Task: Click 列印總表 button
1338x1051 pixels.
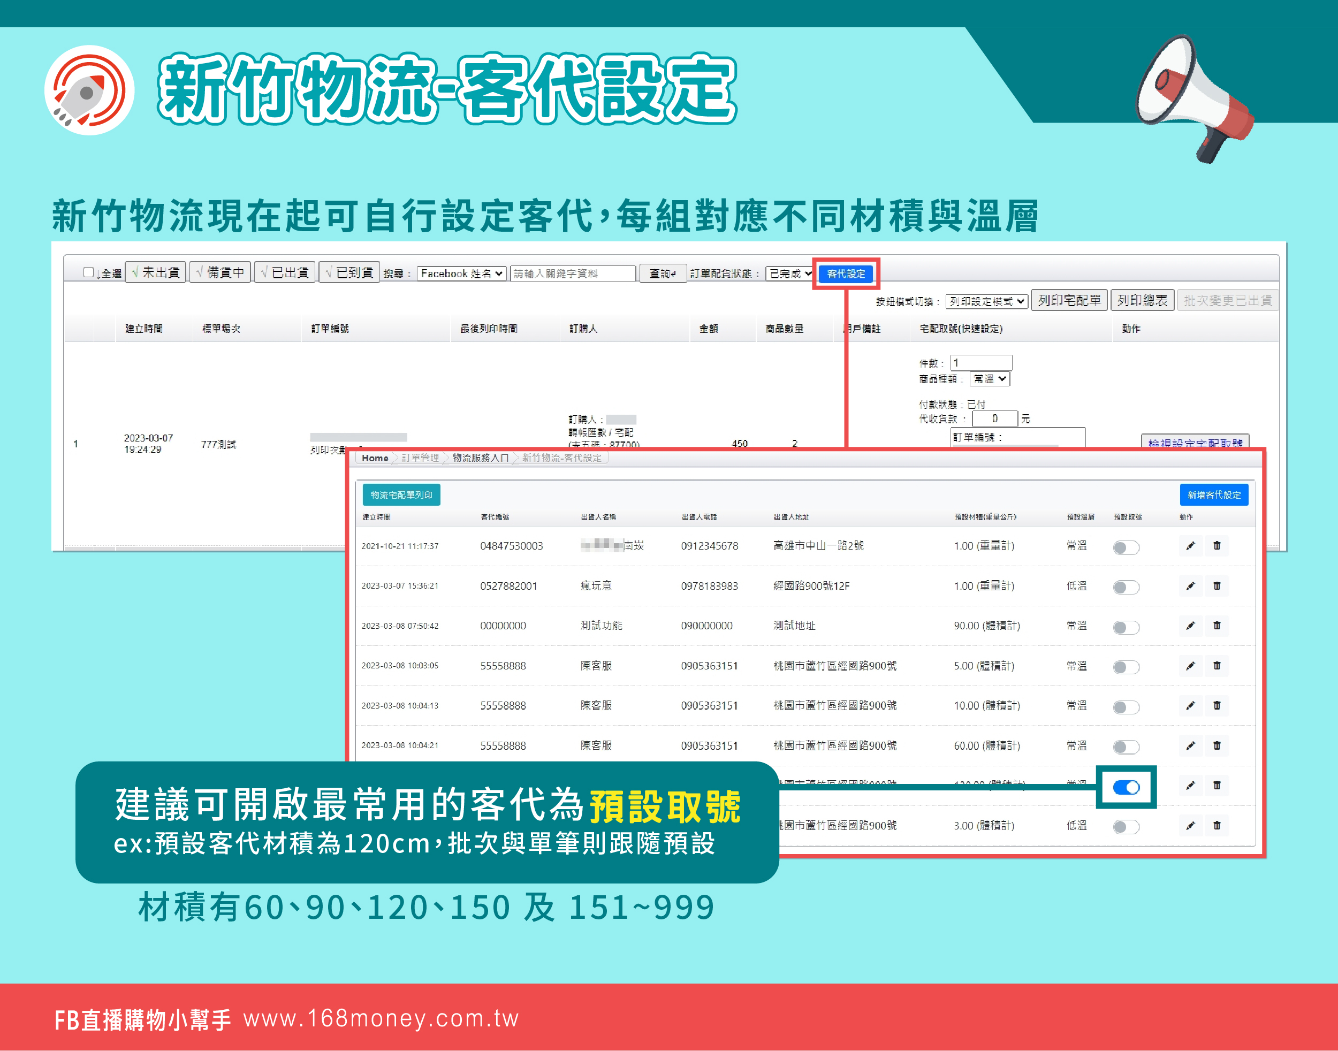Action: tap(1142, 300)
